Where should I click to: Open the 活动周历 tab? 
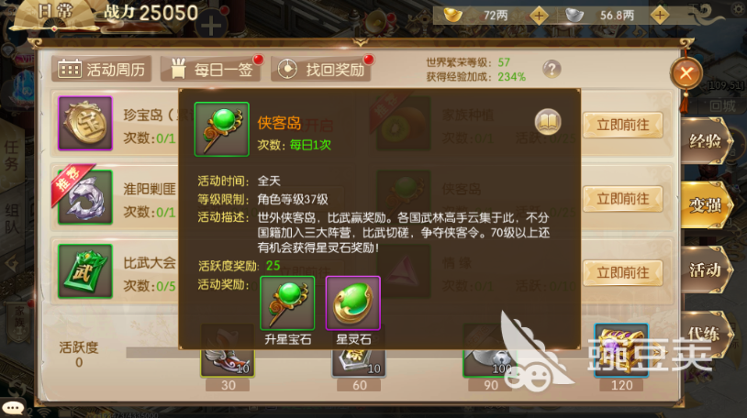click(x=102, y=70)
